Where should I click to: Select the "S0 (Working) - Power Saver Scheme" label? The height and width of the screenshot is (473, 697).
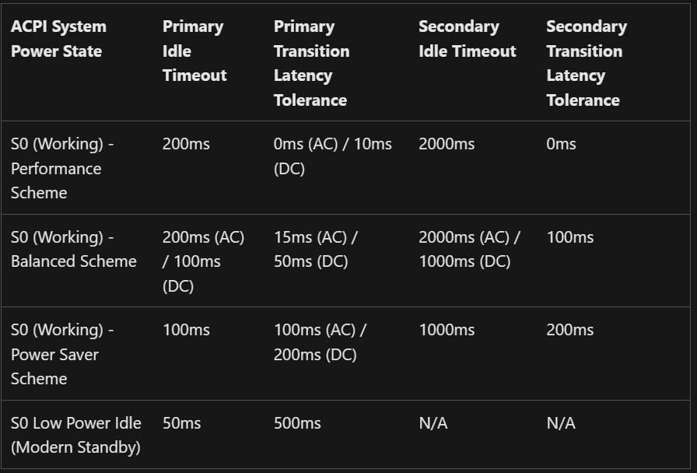[x=62, y=354]
